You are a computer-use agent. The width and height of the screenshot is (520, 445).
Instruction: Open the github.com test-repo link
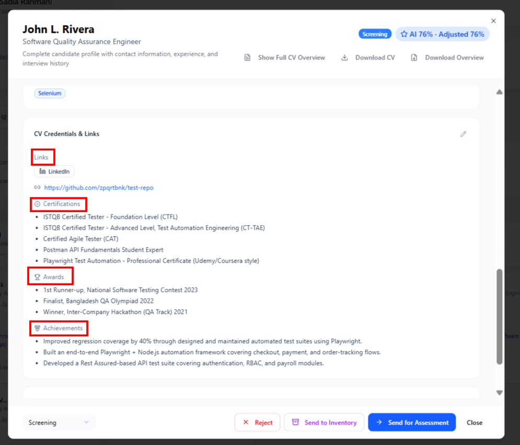pyautogui.click(x=99, y=188)
